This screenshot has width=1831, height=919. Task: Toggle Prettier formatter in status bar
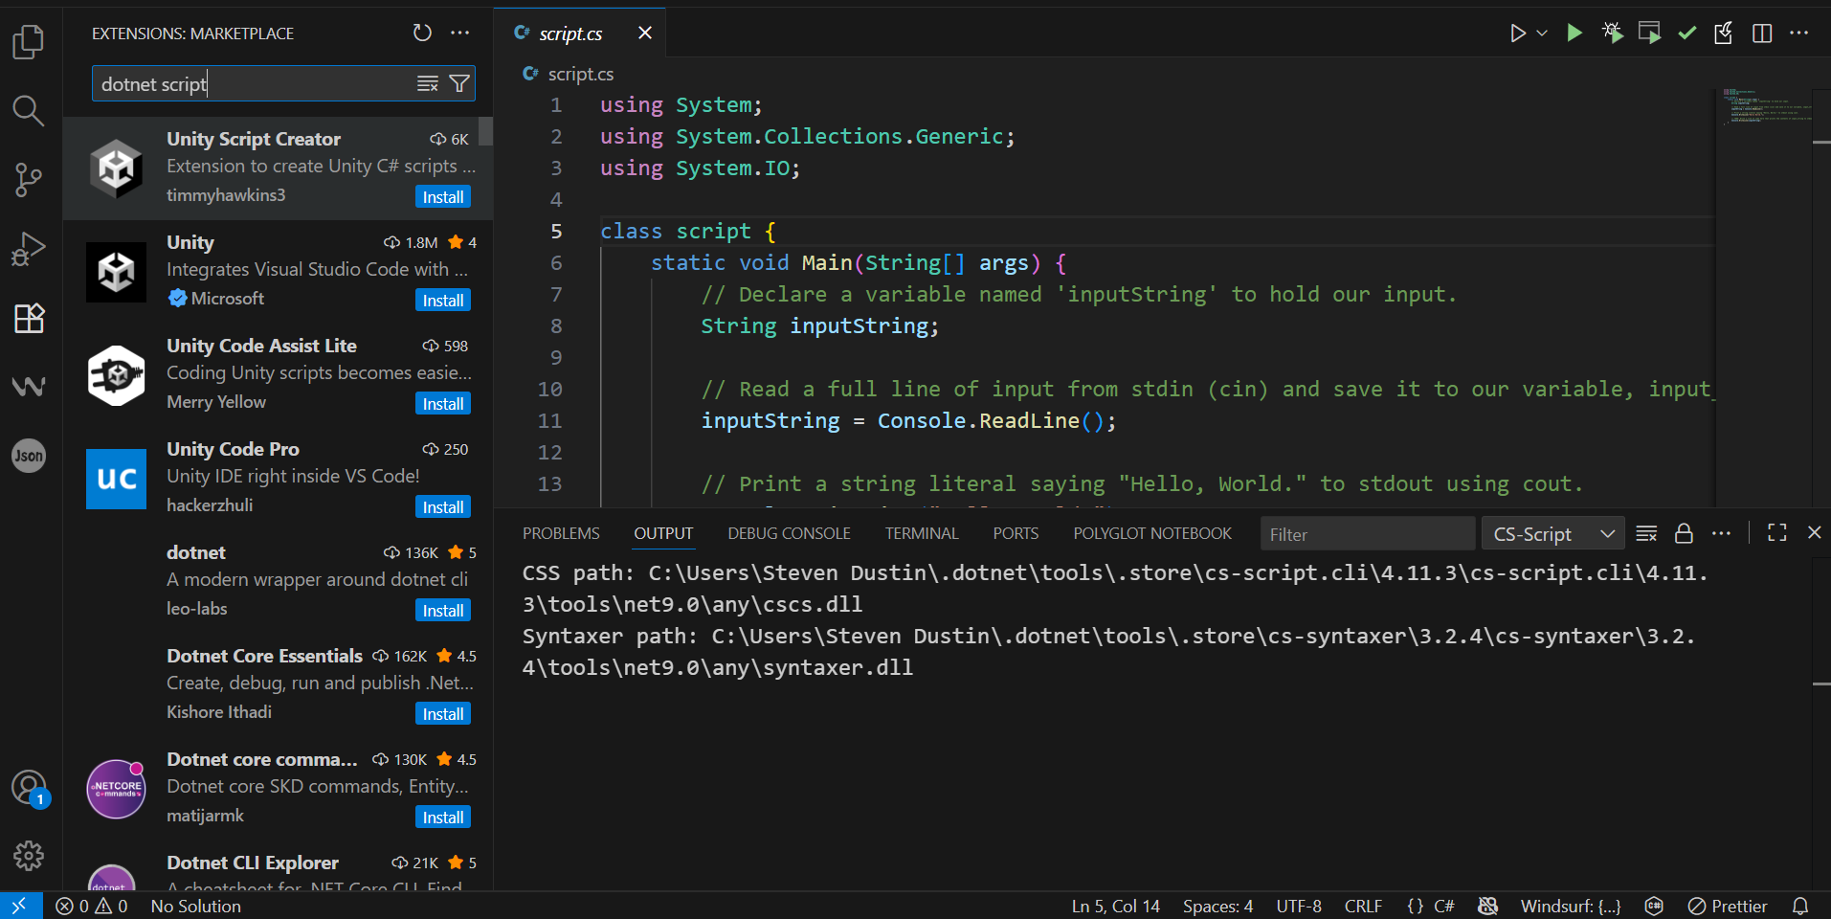click(1728, 906)
